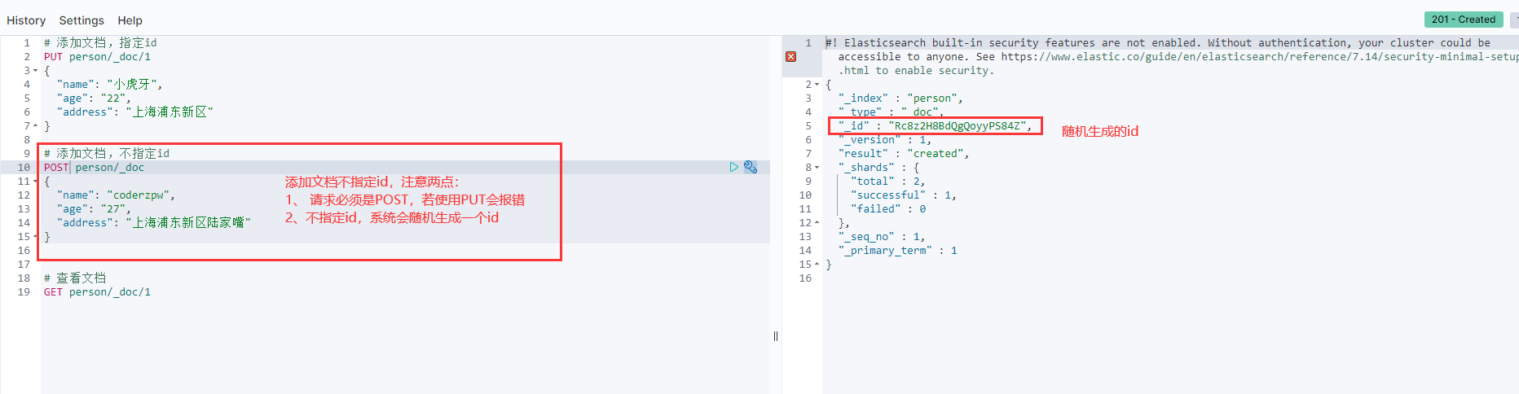Click line number 19 in request gutter
Screen dimensions: 1519x394
click(x=24, y=292)
